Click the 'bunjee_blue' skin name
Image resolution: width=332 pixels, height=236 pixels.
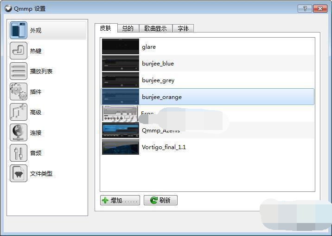tap(158, 64)
